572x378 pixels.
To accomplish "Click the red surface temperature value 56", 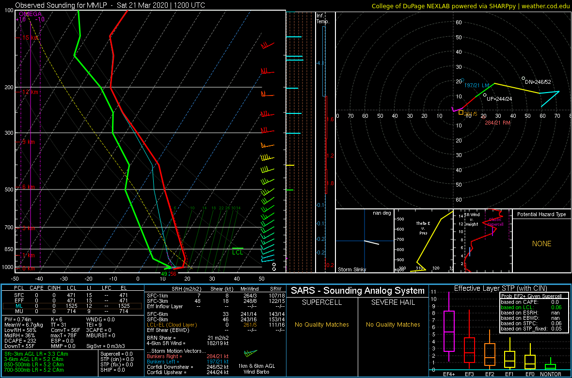I will pos(173,274).
